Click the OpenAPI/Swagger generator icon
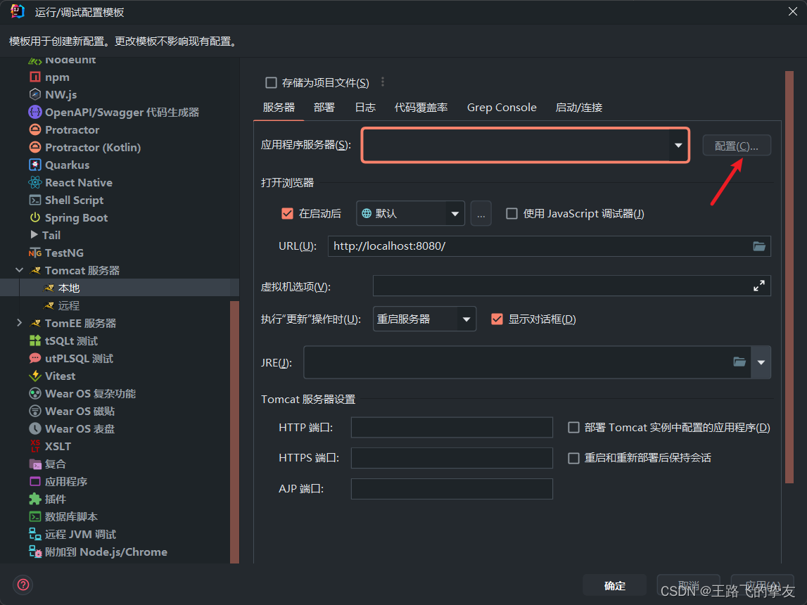The height and width of the screenshot is (605, 807). click(x=35, y=112)
